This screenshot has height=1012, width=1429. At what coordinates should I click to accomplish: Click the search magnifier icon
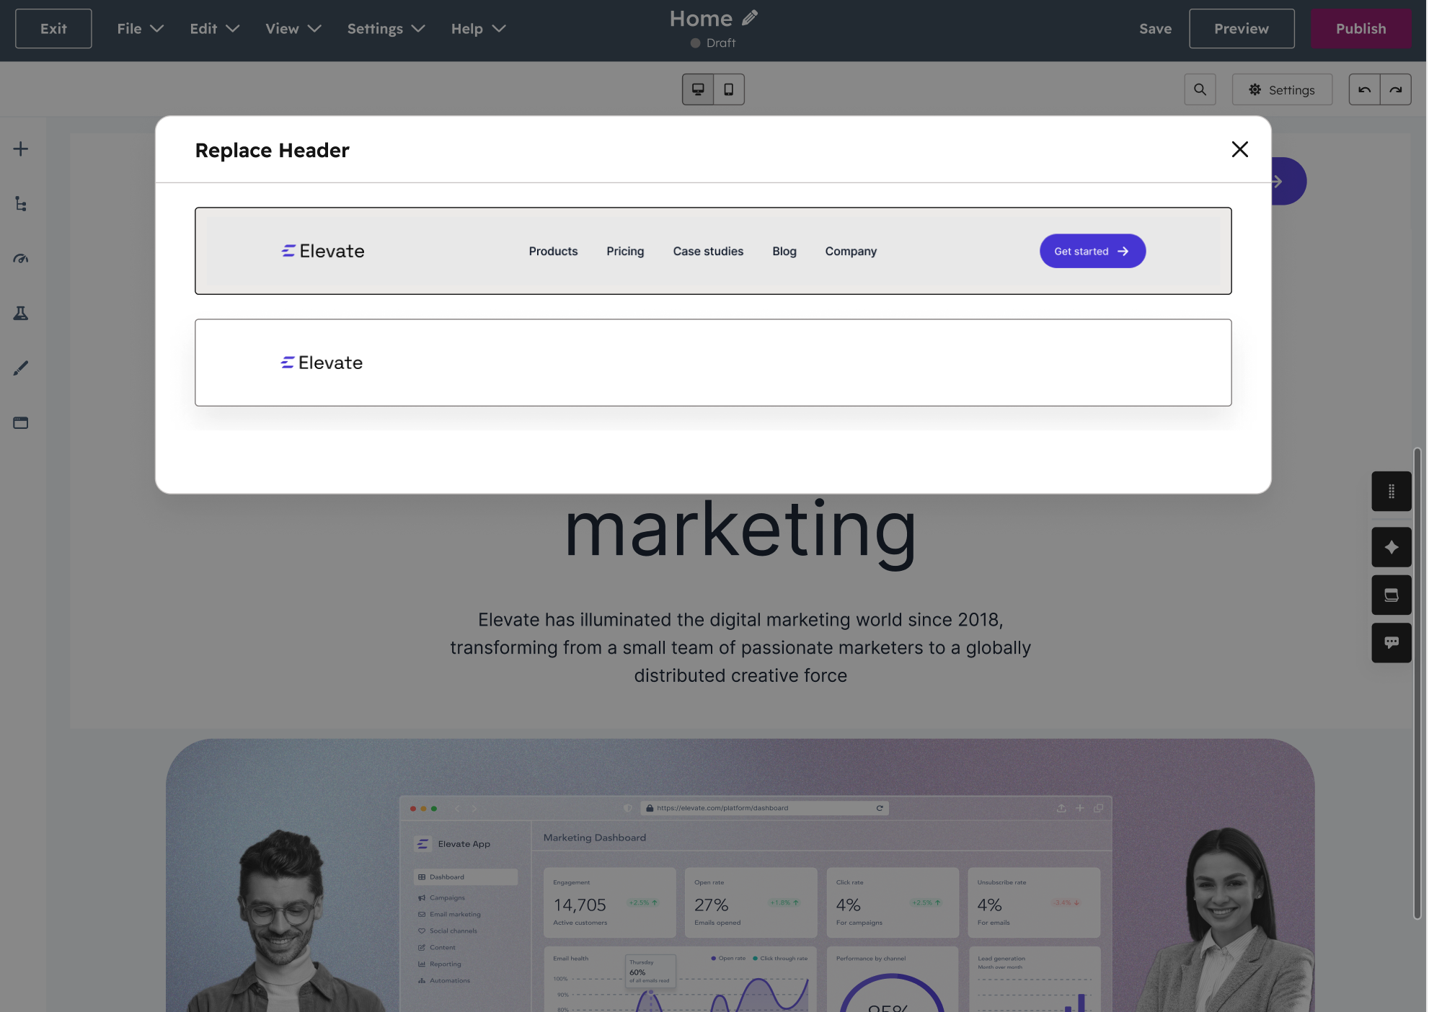[x=1200, y=89]
